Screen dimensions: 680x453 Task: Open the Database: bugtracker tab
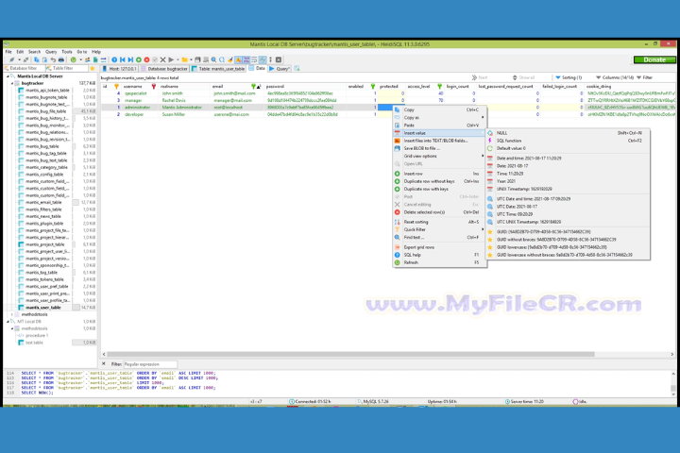tap(164, 69)
